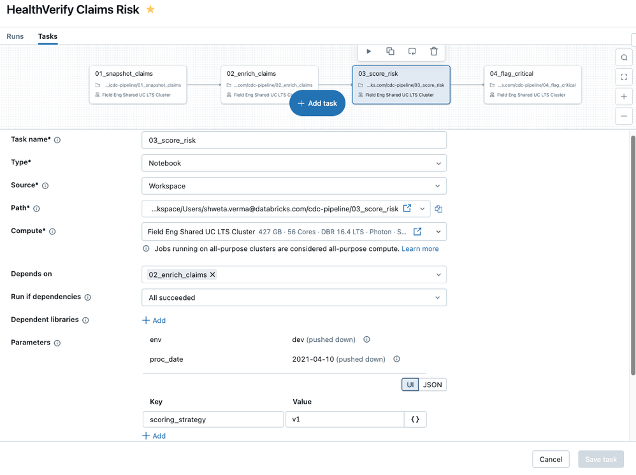The image size is (636, 475).
Task: Select the 01_snapshot_claims task node
Action: [138, 84]
